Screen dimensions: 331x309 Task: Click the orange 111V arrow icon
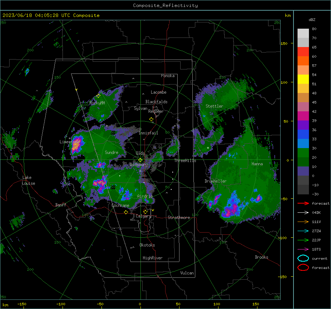[x=303, y=222]
